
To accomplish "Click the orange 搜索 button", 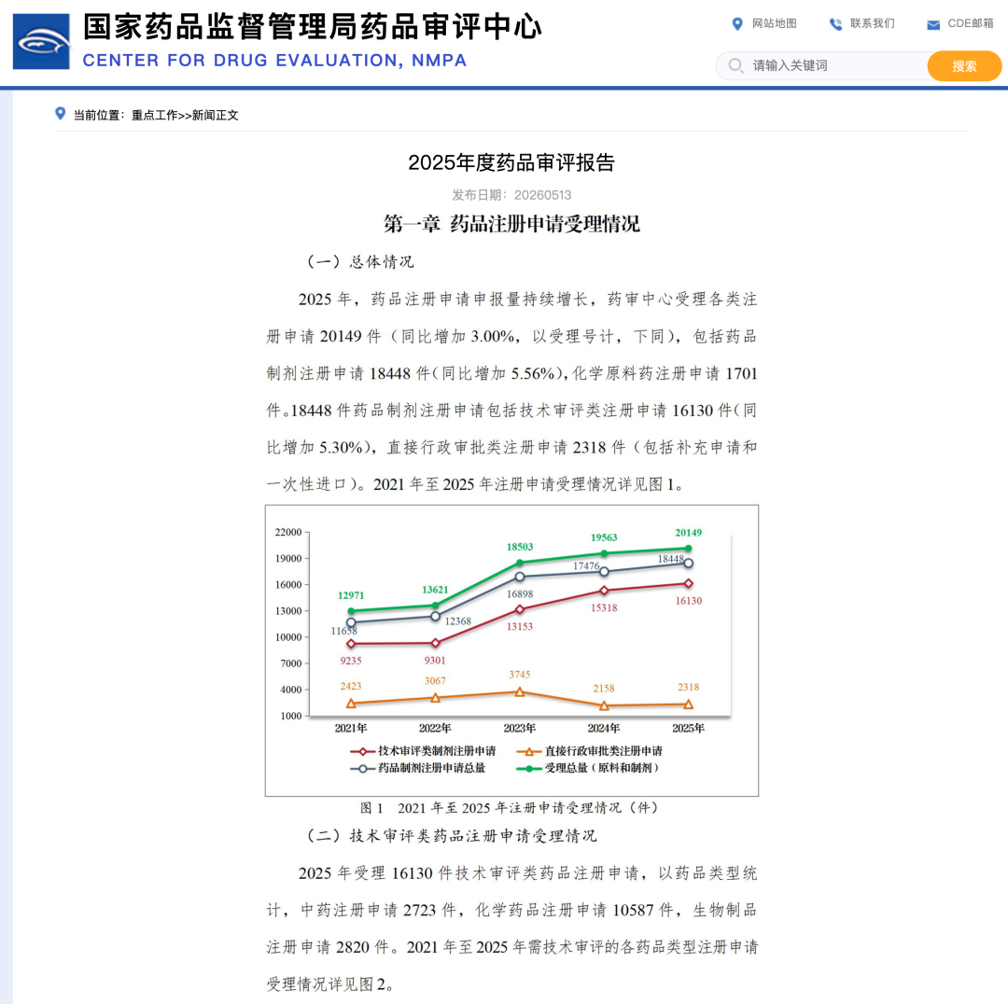I will [963, 66].
